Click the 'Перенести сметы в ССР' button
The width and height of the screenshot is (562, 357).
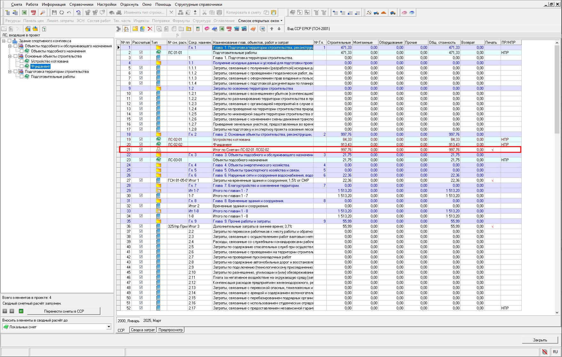(64, 311)
